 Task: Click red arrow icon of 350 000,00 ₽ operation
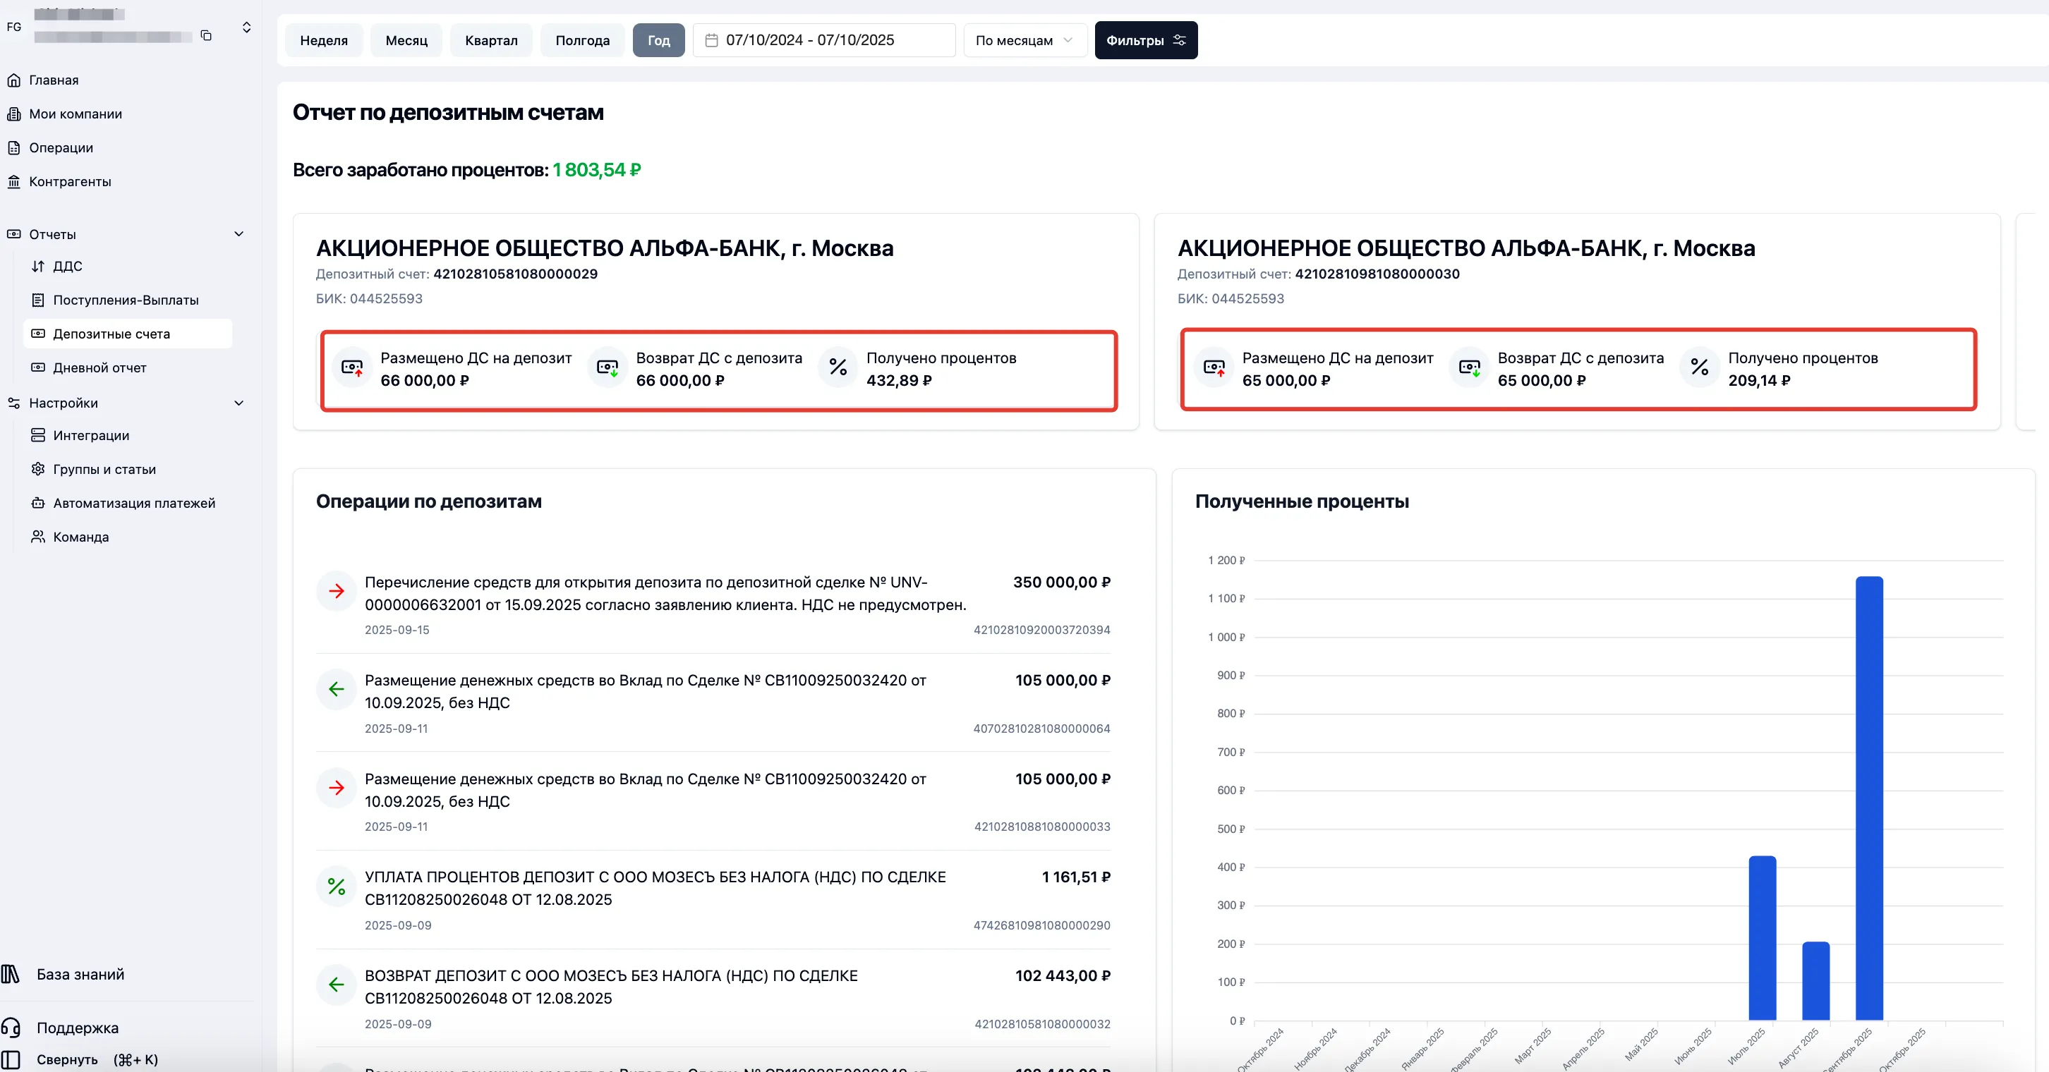pos(337,591)
